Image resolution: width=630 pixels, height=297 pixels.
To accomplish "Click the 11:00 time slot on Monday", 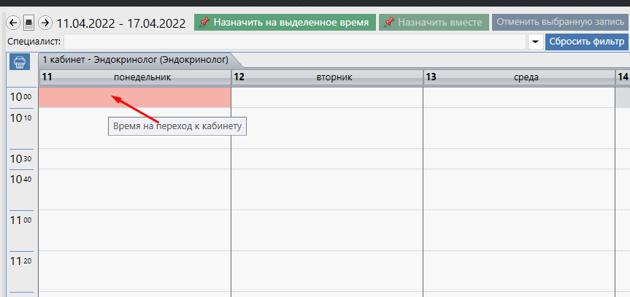I will click(x=135, y=229).
